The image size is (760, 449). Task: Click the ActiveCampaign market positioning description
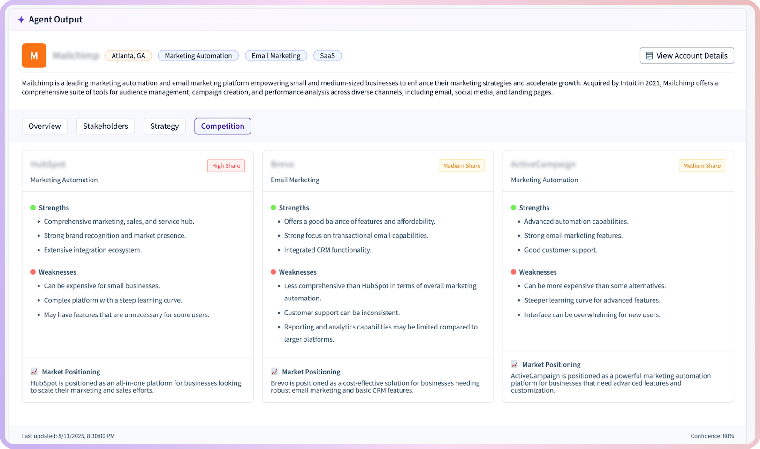coord(611,383)
